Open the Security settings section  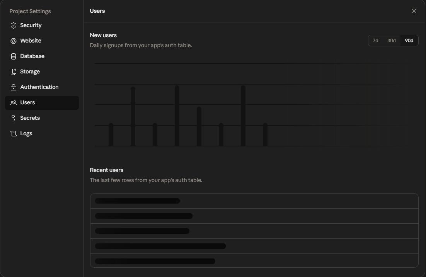click(x=31, y=25)
